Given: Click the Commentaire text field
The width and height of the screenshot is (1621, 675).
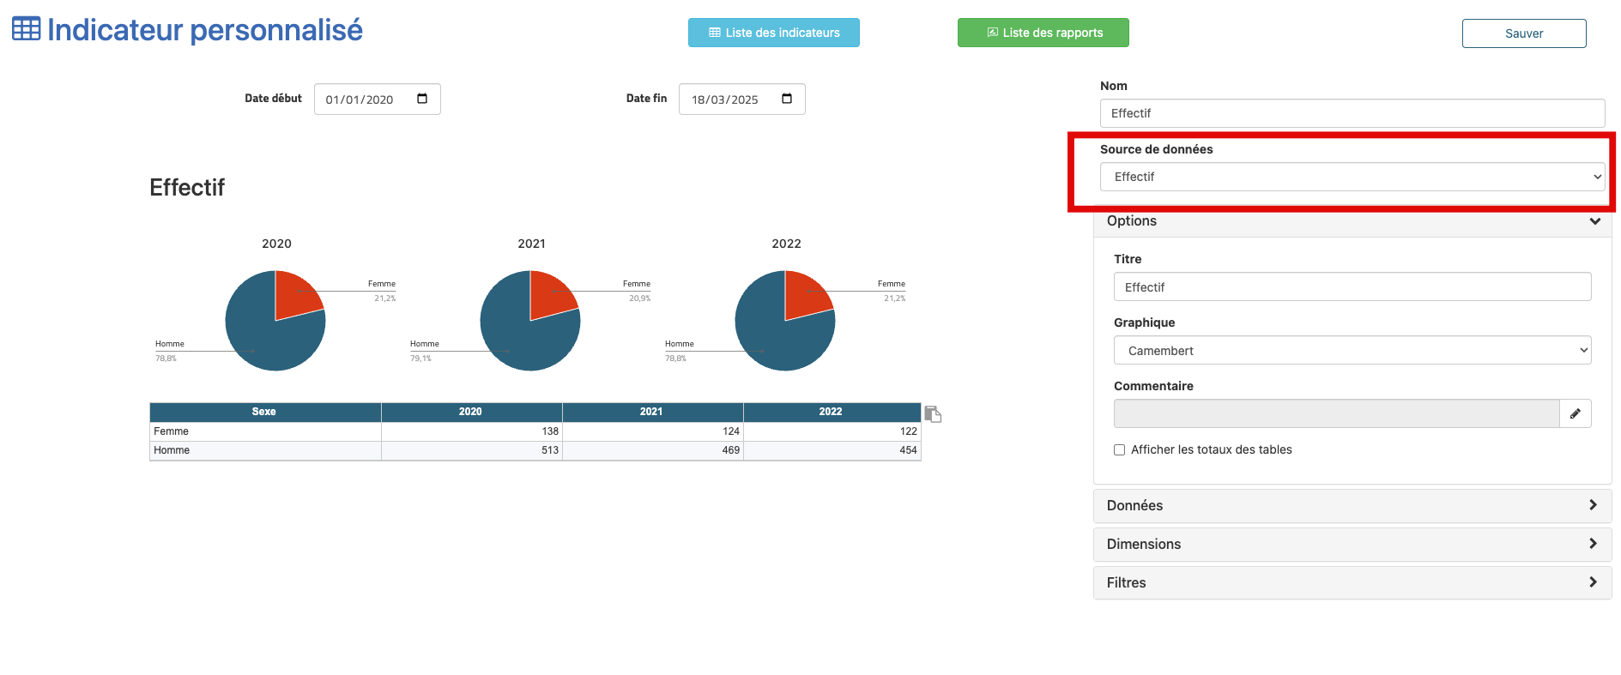Looking at the screenshot, I should (1336, 413).
